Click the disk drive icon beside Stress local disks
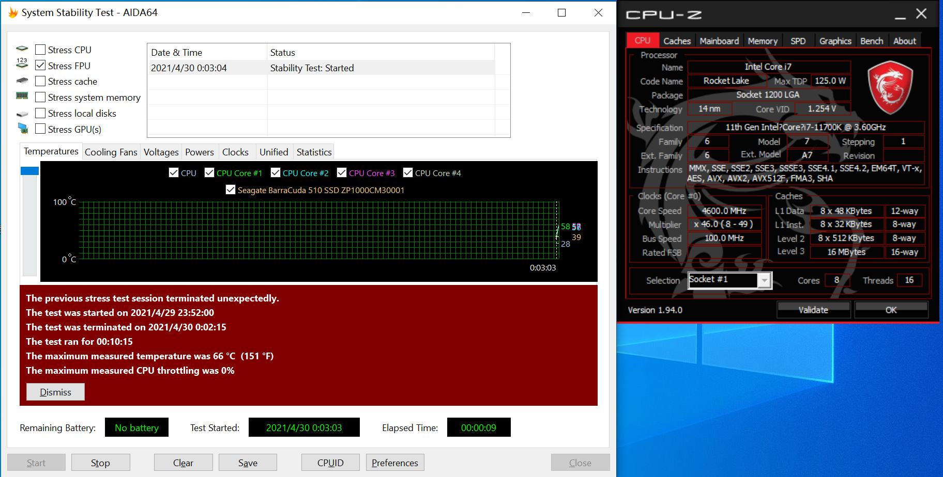Viewport: 943px width, 477px height. tap(22, 114)
